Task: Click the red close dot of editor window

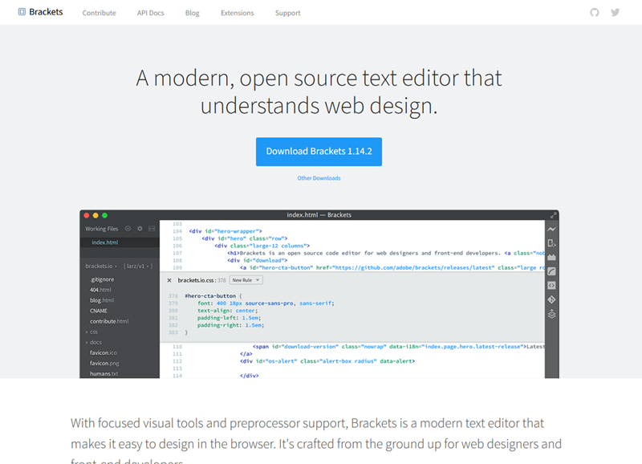Action: coord(87,215)
